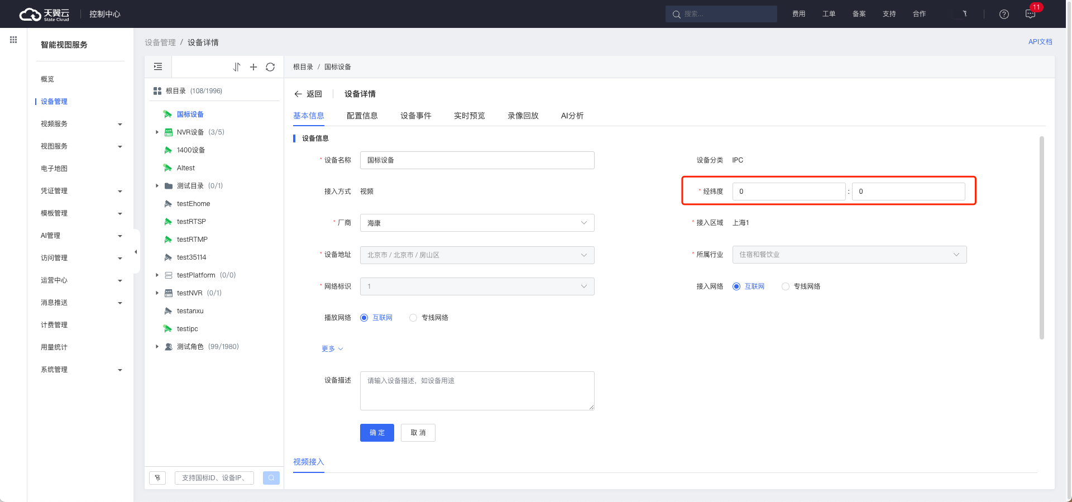The height and width of the screenshot is (502, 1072).
Task: Expand the NVR设备 tree node
Action: click(x=157, y=132)
